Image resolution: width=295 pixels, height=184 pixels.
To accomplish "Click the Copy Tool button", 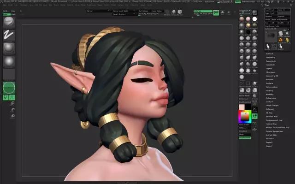I will (271, 13).
